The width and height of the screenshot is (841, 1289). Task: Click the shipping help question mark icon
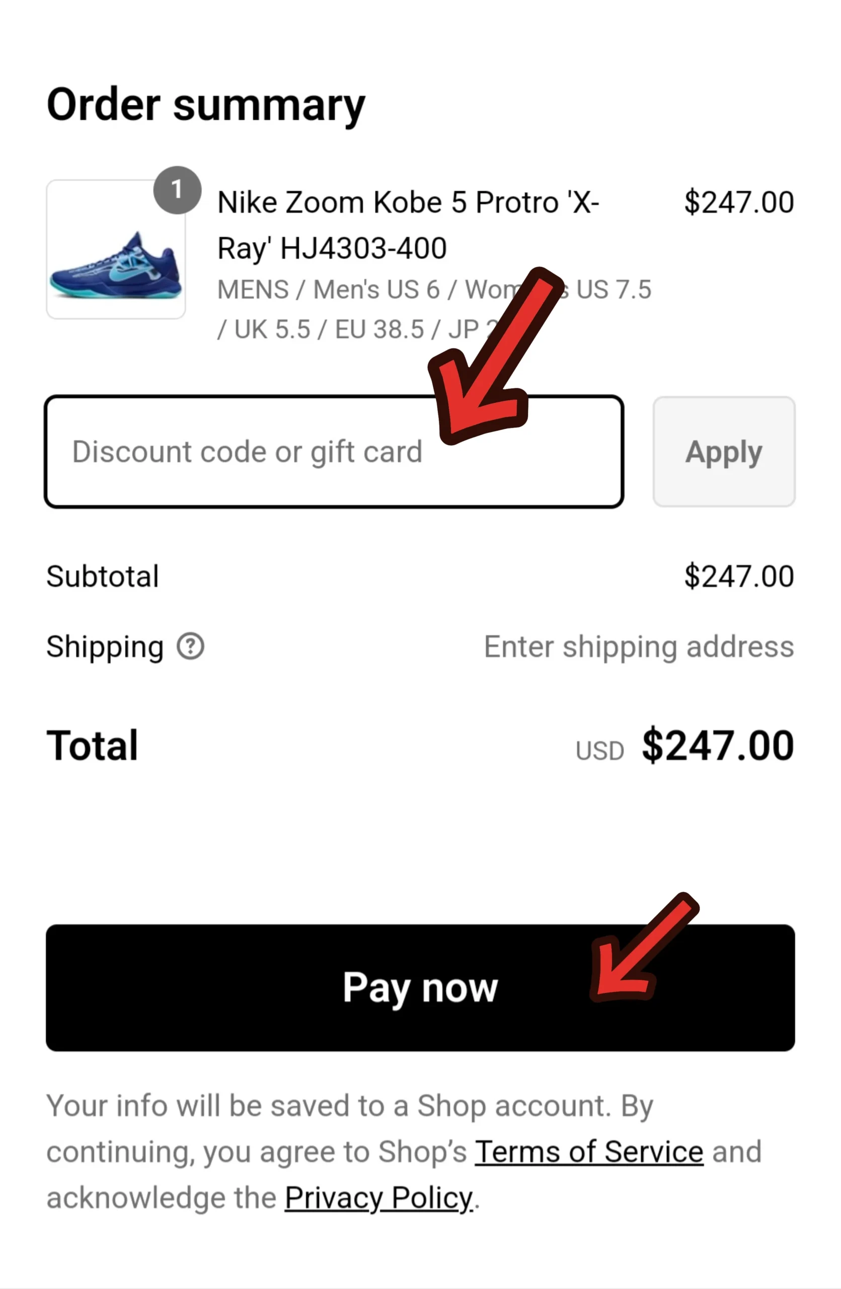191,646
